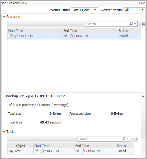
Task: Click session end time 9/13/17 6:37 PM
Action: tap(90, 36)
